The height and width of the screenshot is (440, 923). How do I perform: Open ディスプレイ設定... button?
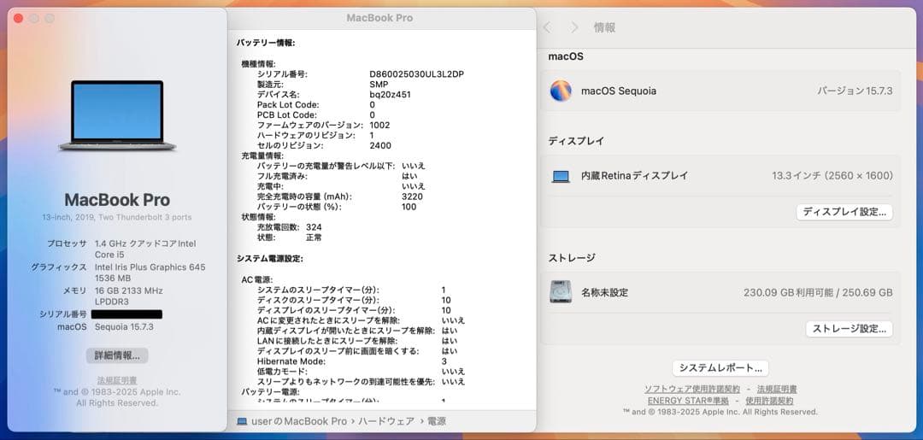[x=844, y=212]
